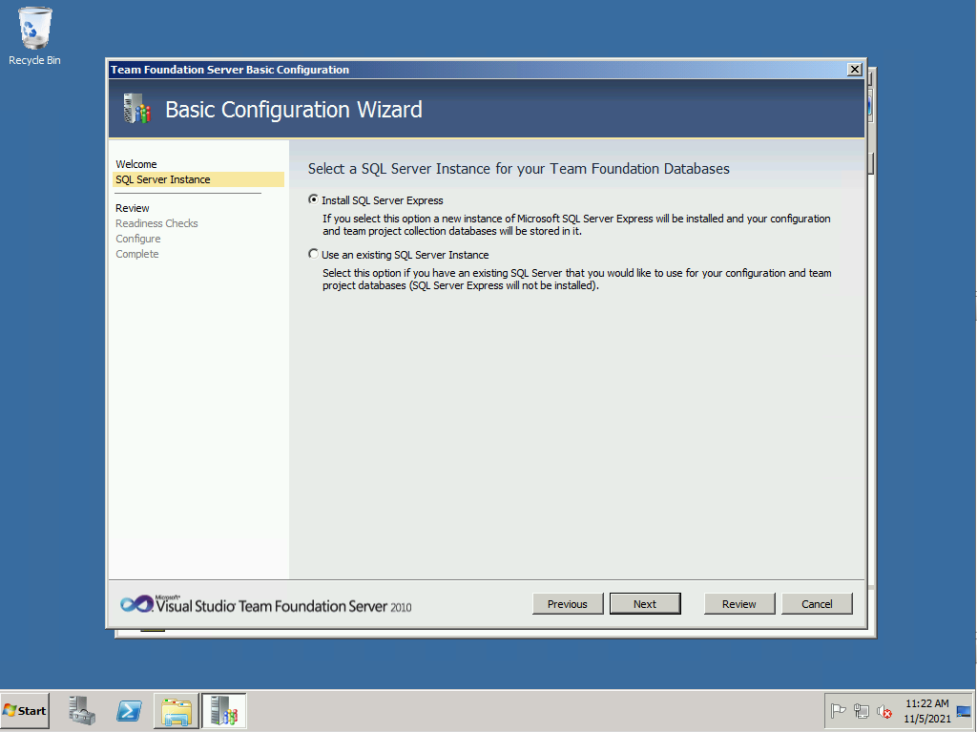The height and width of the screenshot is (732, 977).
Task: Open Action Center flag in tray
Action: click(x=838, y=711)
